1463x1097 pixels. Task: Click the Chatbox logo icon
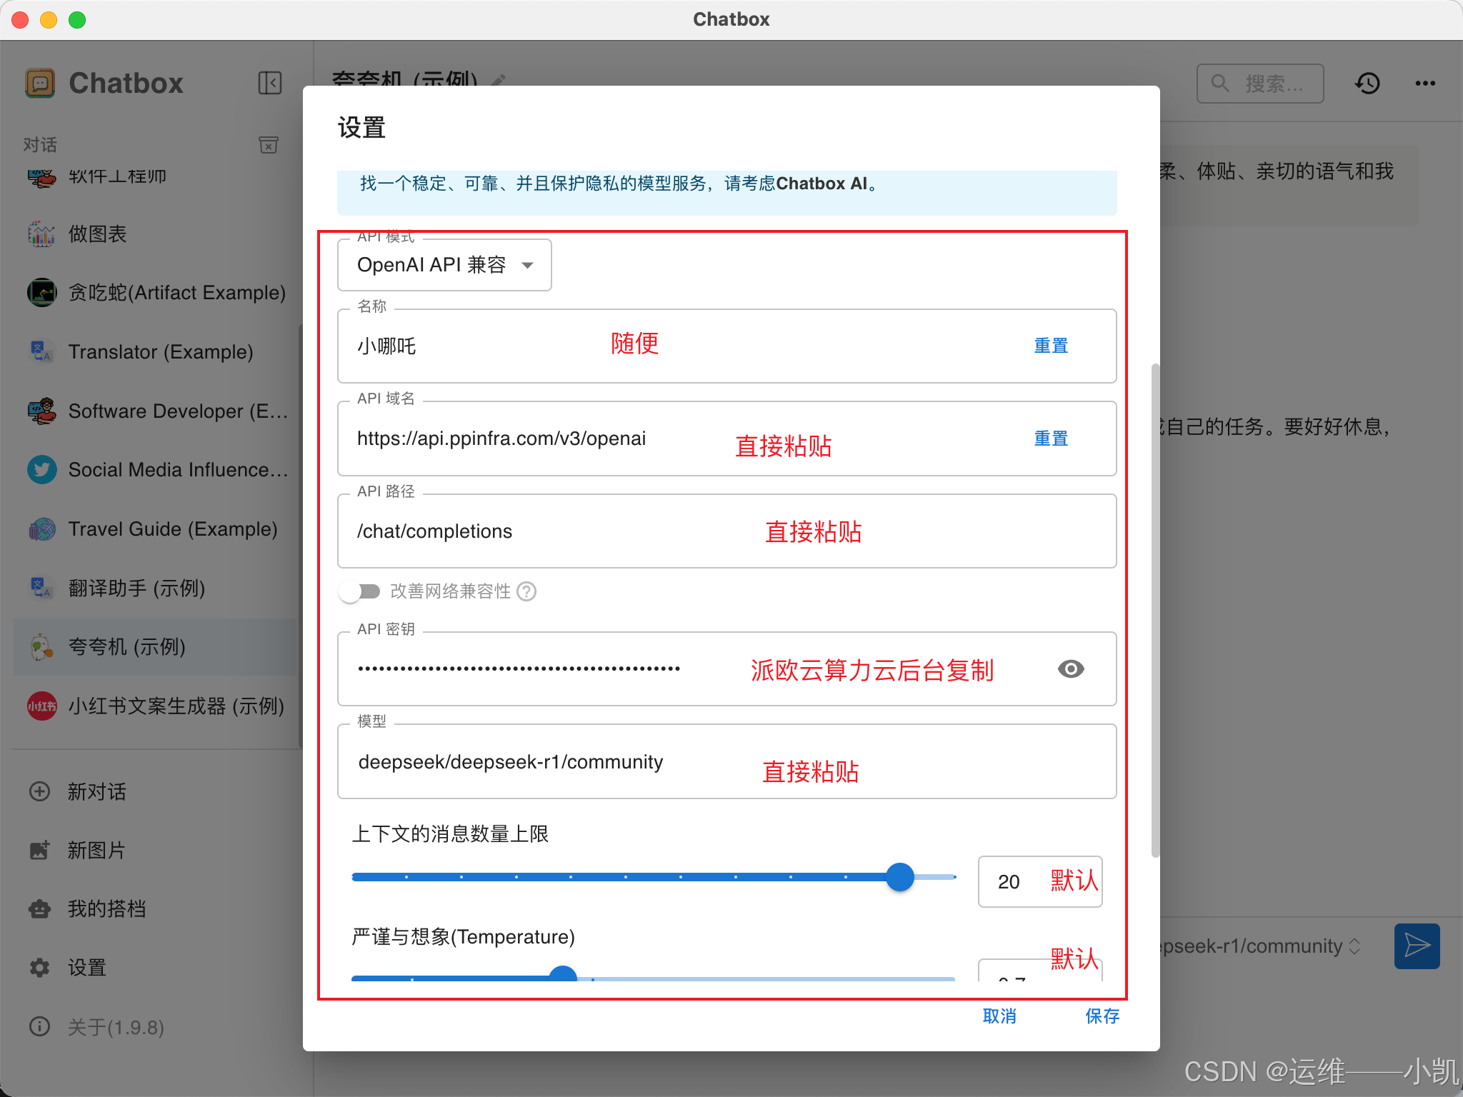40,83
